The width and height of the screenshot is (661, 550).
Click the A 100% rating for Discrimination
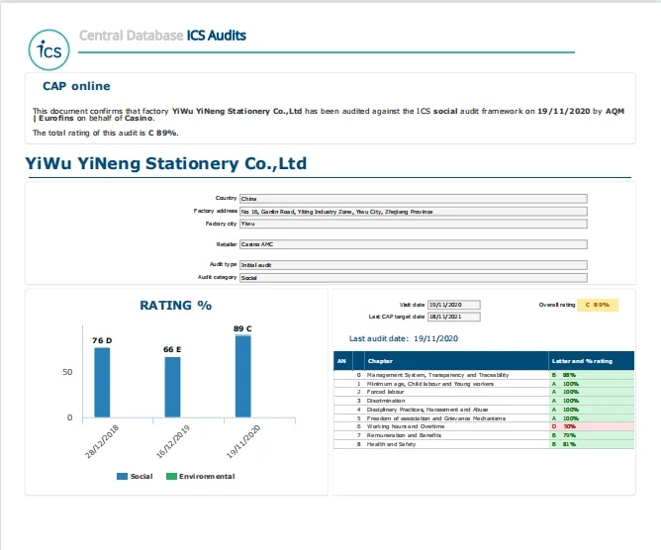click(x=592, y=401)
